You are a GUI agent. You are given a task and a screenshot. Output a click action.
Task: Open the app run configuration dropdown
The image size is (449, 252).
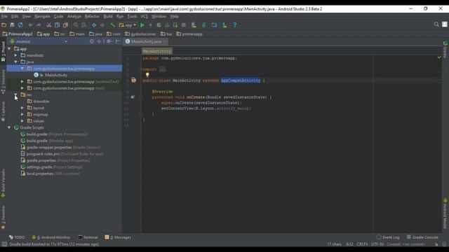(128, 25)
